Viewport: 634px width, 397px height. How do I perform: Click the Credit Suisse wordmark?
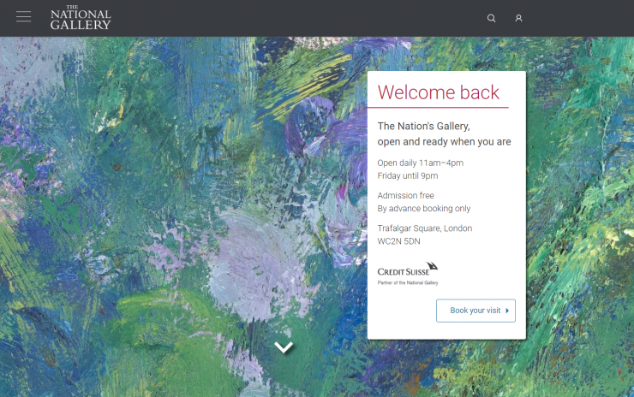click(401, 271)
